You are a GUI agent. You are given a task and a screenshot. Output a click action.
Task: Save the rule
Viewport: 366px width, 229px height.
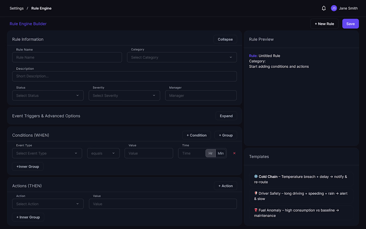coord(350,24)
